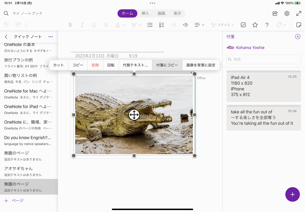Open the share icon
The image size is (305, 212).
275,13
